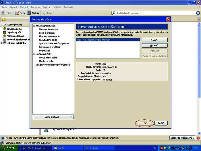Image resolution: width=201 pixels, height=151 pixels.
Task: Expand Lokálne priečinky in main folder pane
Action: [1, 43]
